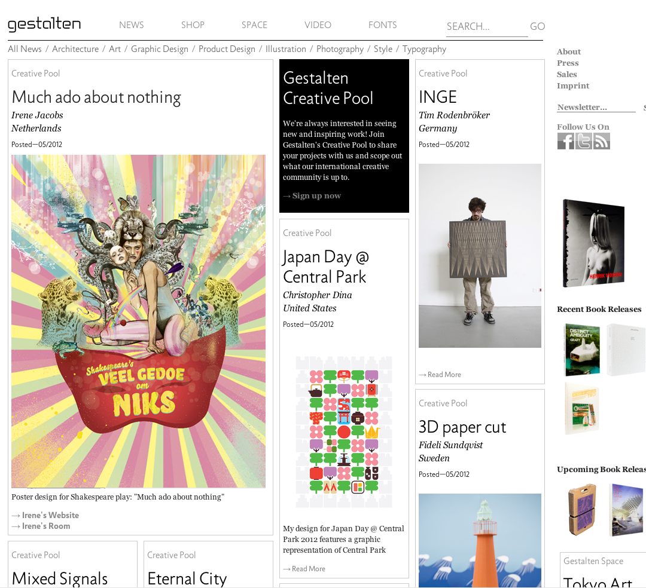Click Irene Jacobs author name
The height and width of the screenshot is (588, 646).
click(37, 115)
